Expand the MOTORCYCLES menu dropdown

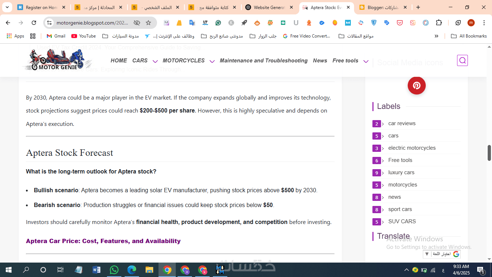212,61
